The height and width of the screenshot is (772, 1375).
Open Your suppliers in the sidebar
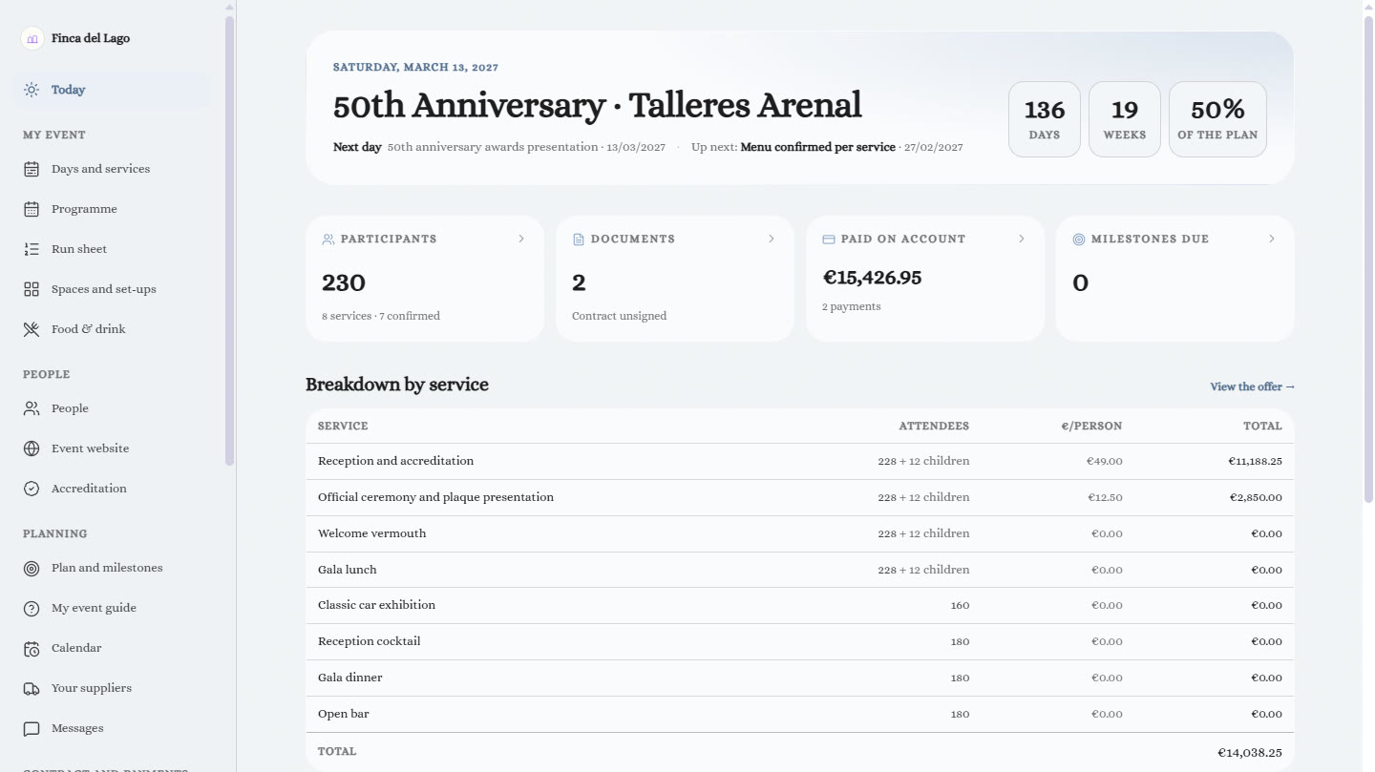click(113, 688)
